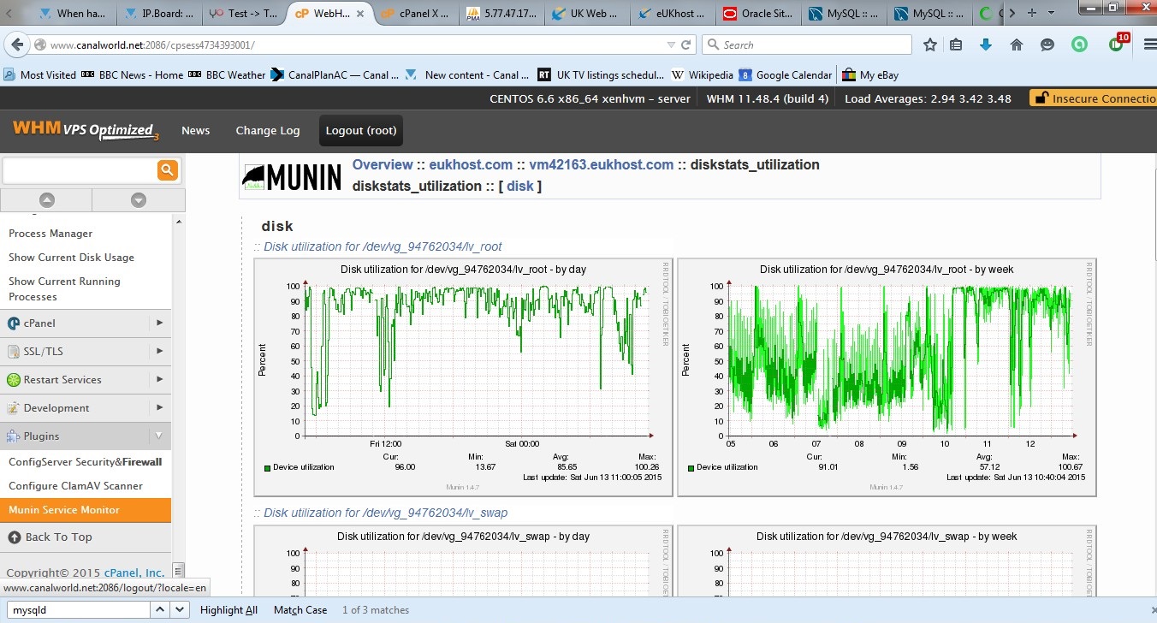
Task: Click the WHM VPS Optimized logo
Action: [86, 130]
